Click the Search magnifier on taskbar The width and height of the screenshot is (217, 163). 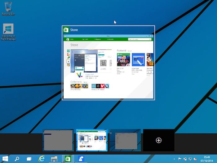coord(17,158)
